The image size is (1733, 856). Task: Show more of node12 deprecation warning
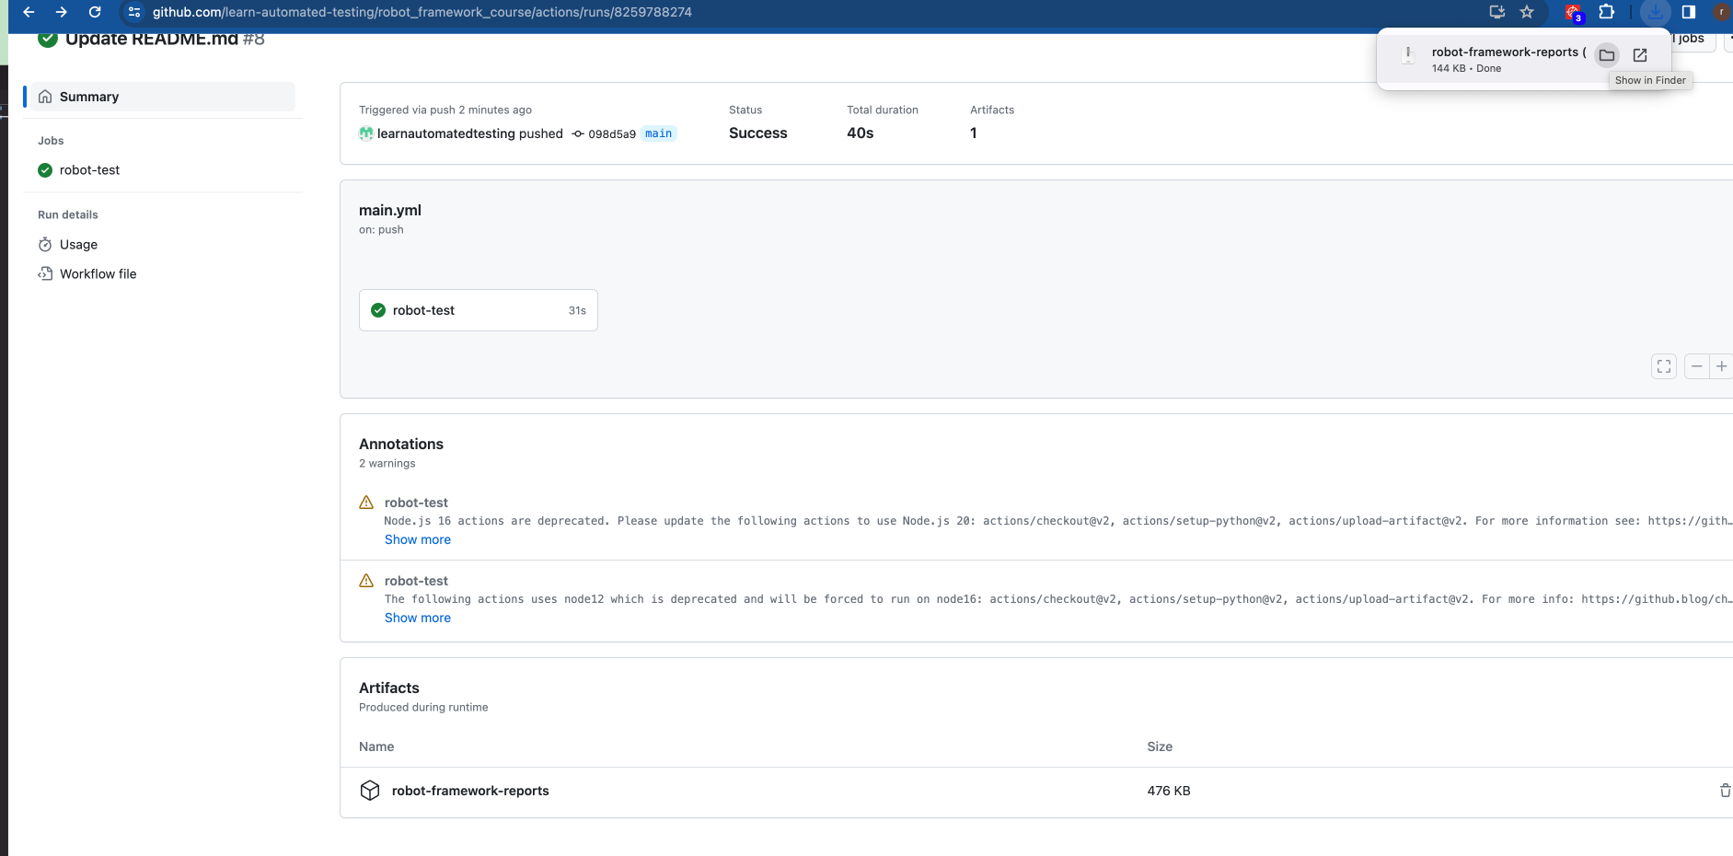[418, 618]
